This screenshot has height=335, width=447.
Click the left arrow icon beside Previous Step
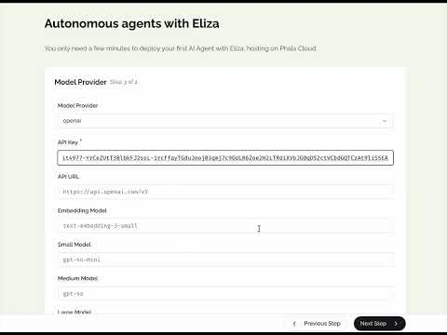(294, 324)
